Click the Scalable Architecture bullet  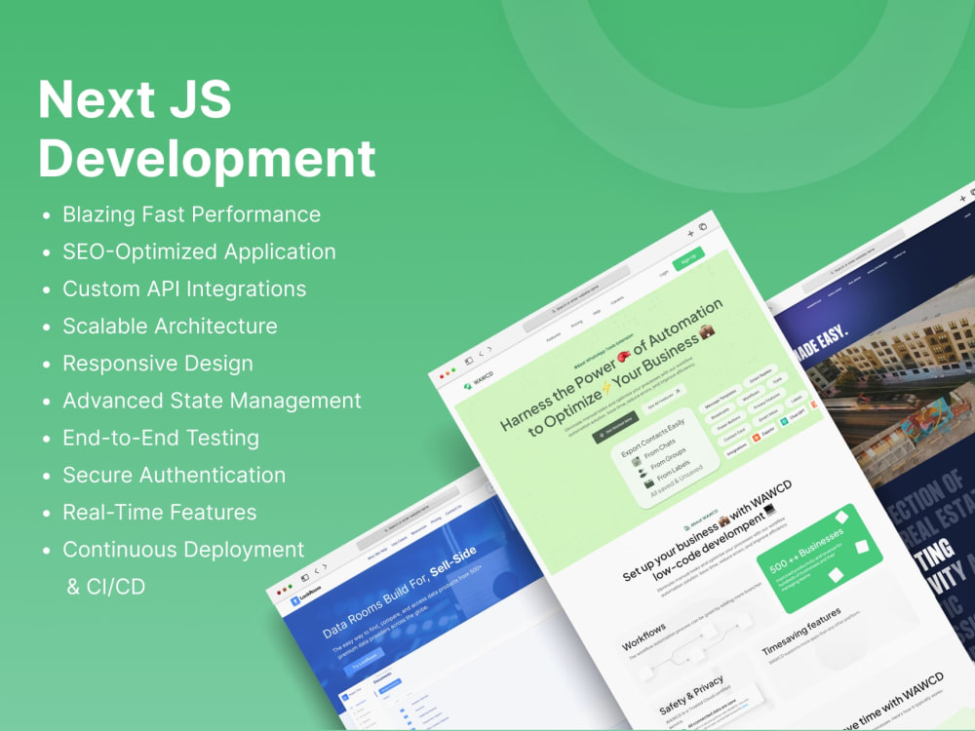point(170,327)
